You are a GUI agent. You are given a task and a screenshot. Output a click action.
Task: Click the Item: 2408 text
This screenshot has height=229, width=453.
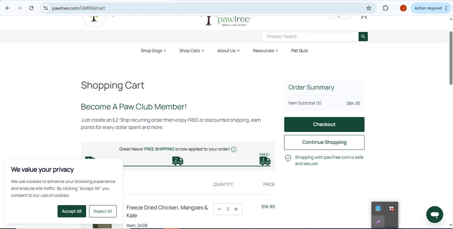tap(137, 225)
